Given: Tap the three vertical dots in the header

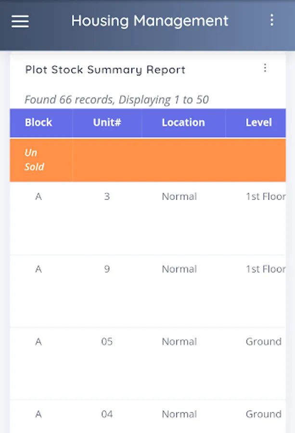Looking at the screenshot, I should [272, 20].
